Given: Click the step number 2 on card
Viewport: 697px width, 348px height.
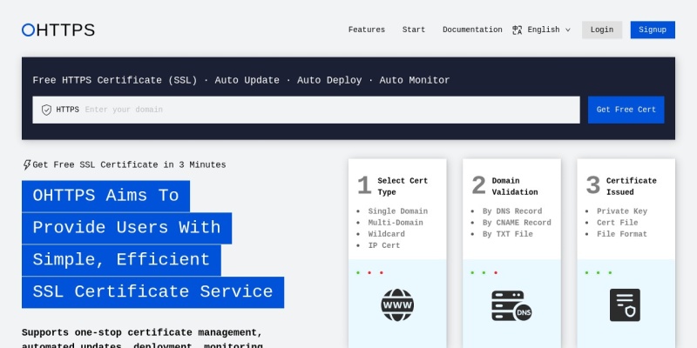Looking at the screenshot, I should click(x=478, y=185).
